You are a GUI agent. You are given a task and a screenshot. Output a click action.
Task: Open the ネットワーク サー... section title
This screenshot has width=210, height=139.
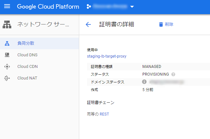tap(43, 24)
